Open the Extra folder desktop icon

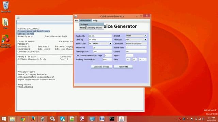[6, 23]
